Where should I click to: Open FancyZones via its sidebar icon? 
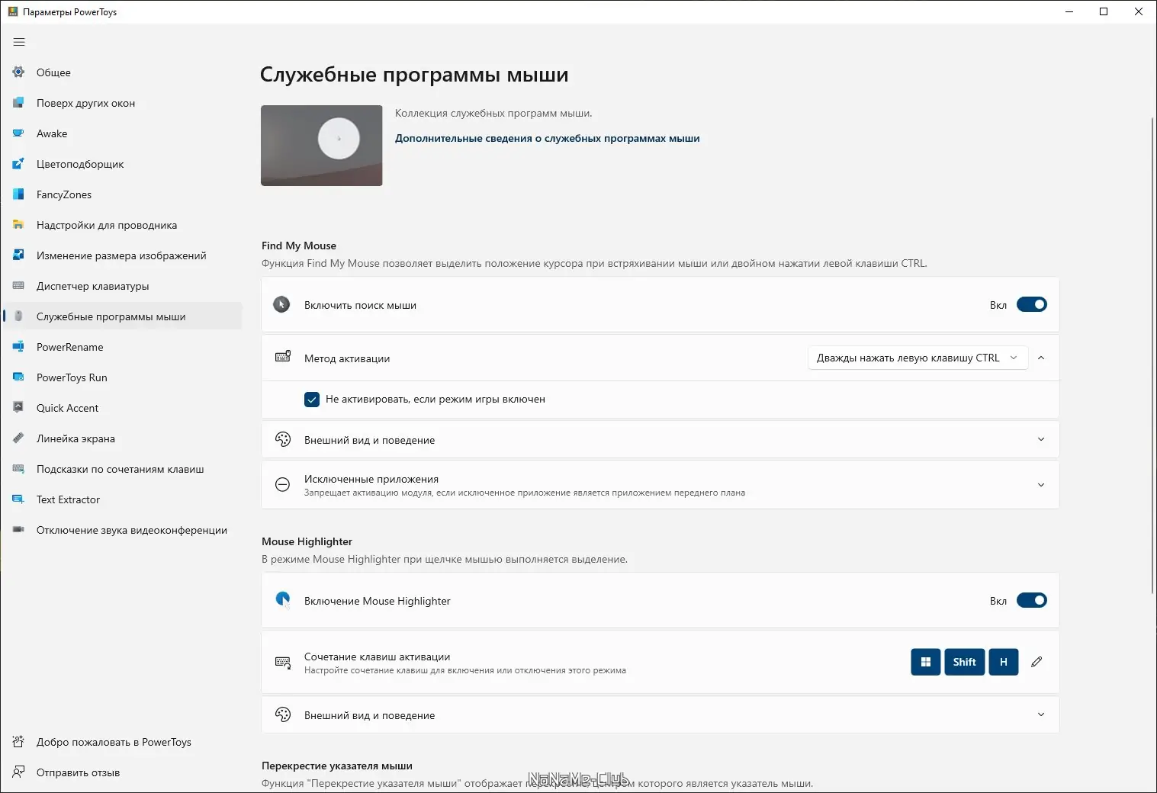(x=18, y=194)
